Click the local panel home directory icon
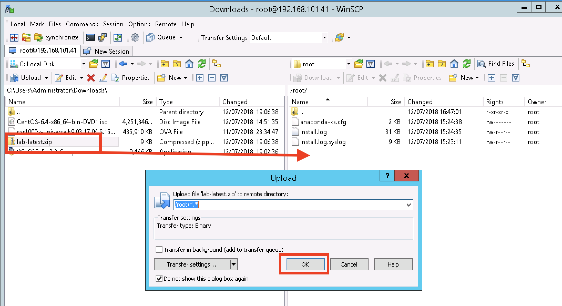The image size is (562, 306). pos(189,64)
